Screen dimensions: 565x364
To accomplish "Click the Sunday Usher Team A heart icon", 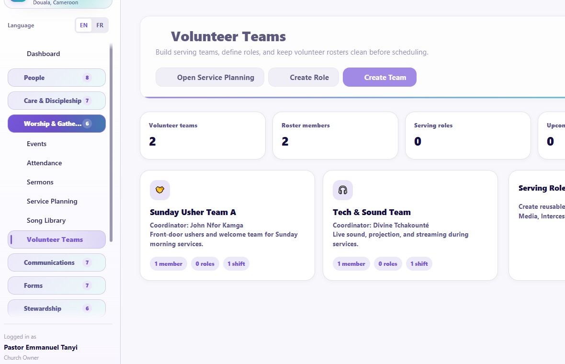I will (x=159, y=190).
